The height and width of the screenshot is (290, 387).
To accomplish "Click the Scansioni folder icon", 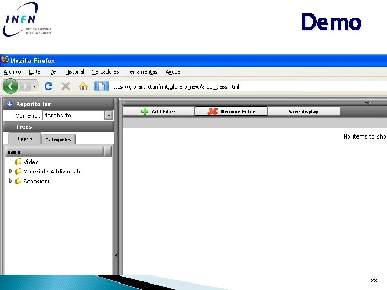I will click(18, 182).
